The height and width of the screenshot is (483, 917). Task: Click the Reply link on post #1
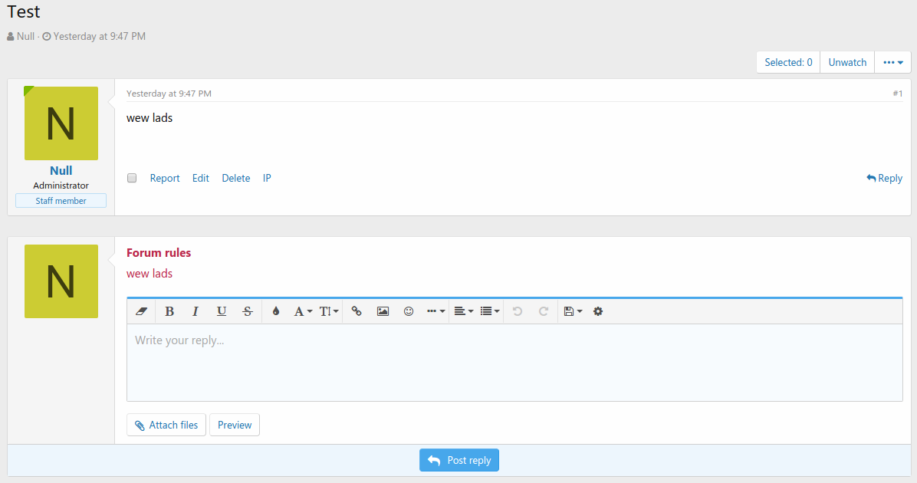coord(884,179)
